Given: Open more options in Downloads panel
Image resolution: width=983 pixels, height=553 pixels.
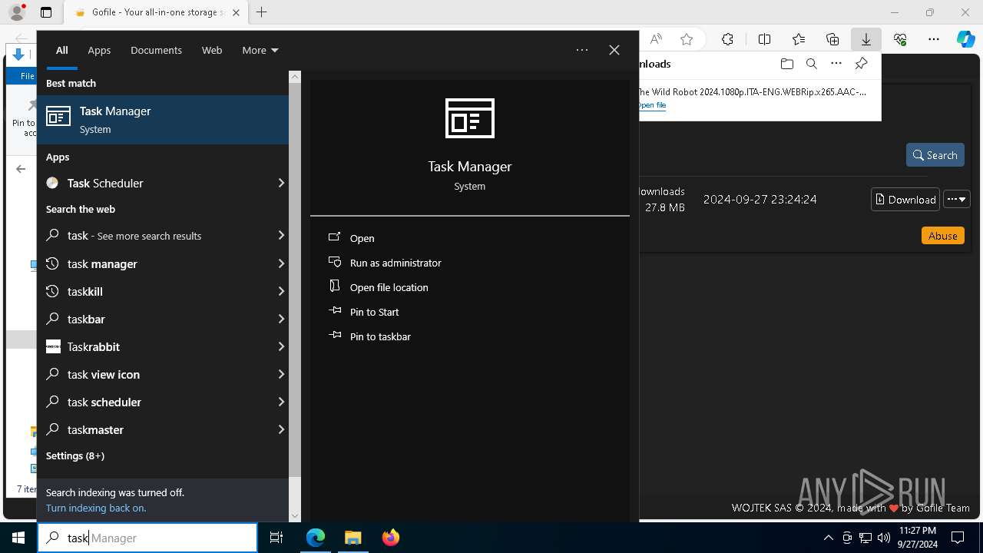Looking at the screenshot, I should tap(836, 64).
